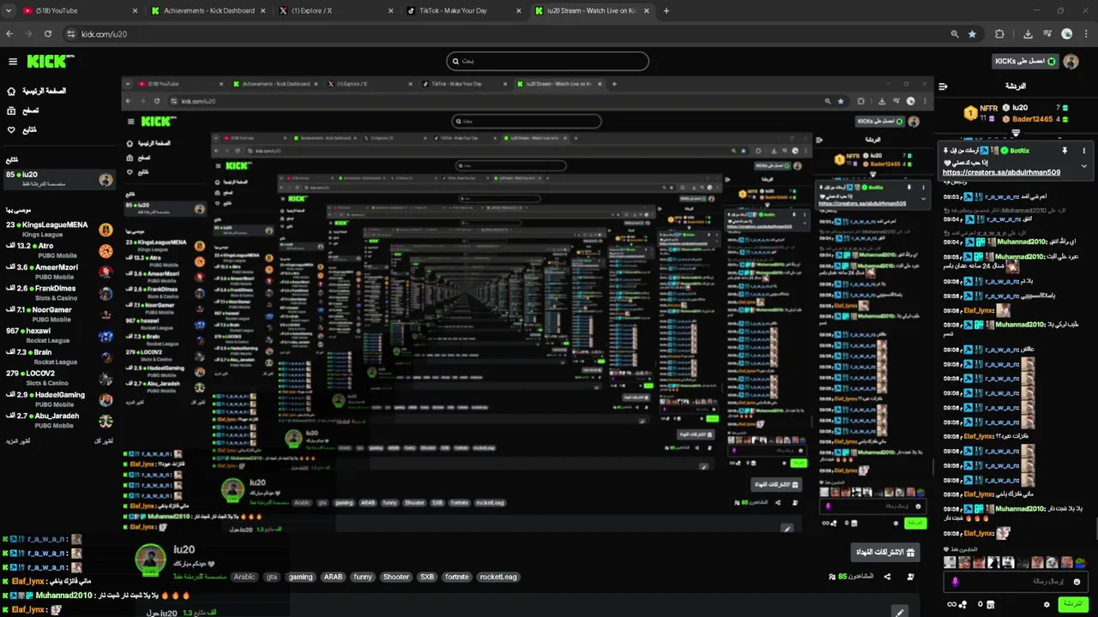Open the pinned message three-dots menu

tap(1083, 151)
